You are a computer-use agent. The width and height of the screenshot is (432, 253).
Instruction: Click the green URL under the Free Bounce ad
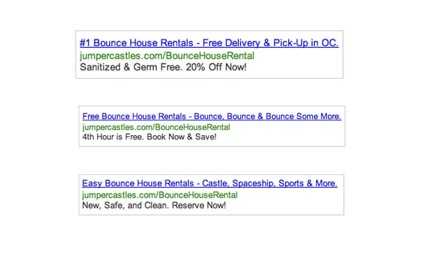pyautogui.click(x=156, y=127)
